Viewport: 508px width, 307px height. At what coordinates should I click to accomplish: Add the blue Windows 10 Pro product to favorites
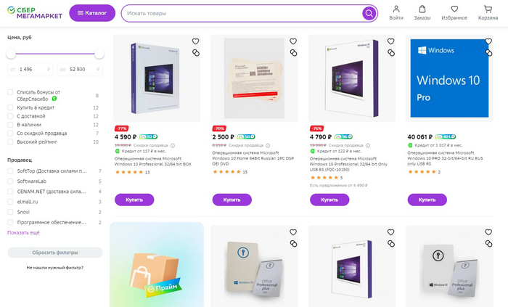click(x=488, y=41)
